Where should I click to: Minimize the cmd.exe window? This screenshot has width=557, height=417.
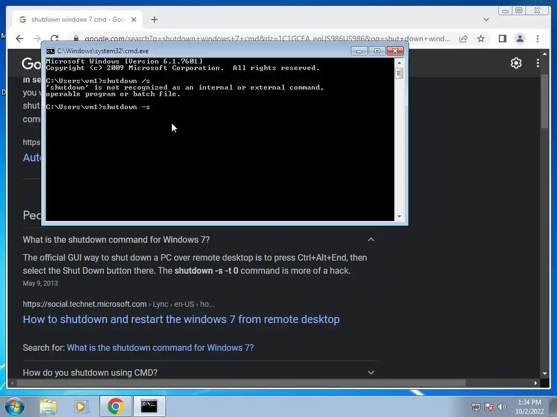click(359, 51)
